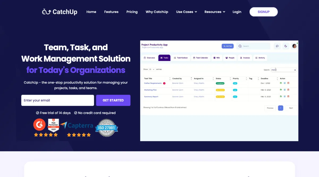Click the Feb. 10, 2023 deadline cell

point(266,90)
